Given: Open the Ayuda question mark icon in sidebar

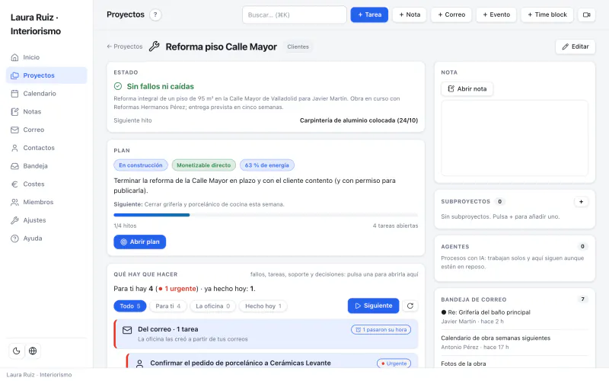Looking at the screenshot, I should tap(14, 239).
